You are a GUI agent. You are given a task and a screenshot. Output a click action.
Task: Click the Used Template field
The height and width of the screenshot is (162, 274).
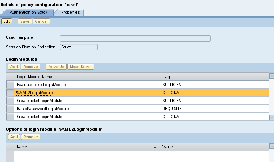tap(135, 38)
